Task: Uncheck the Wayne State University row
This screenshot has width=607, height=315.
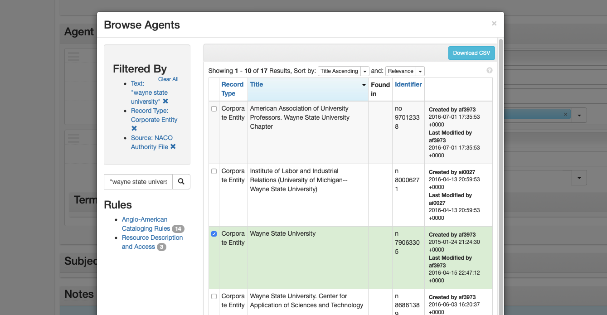Action: [214, 234]
